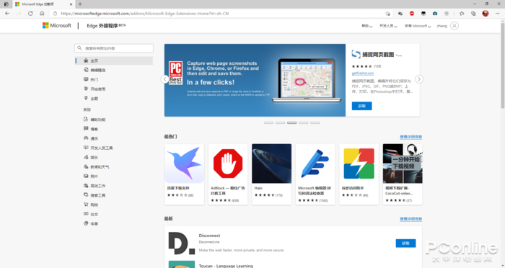Screen dimensions: 505x268
Task: Select the fourth carousel indicator dash
Action: tap(304, 122)
